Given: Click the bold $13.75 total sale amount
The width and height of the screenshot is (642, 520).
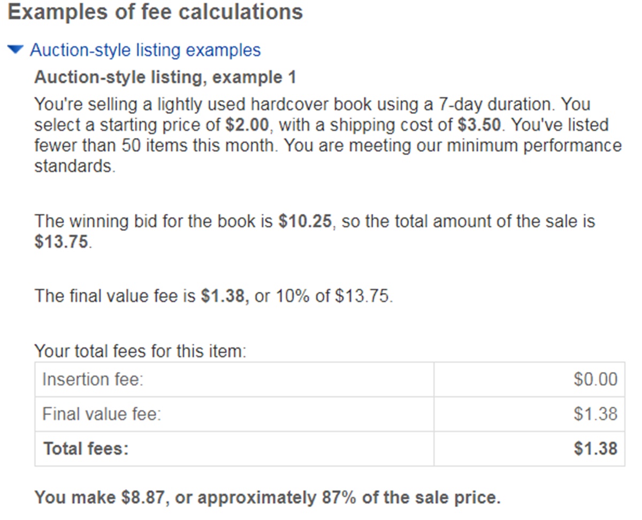Looking at the screenshot, I should point(60,242).
